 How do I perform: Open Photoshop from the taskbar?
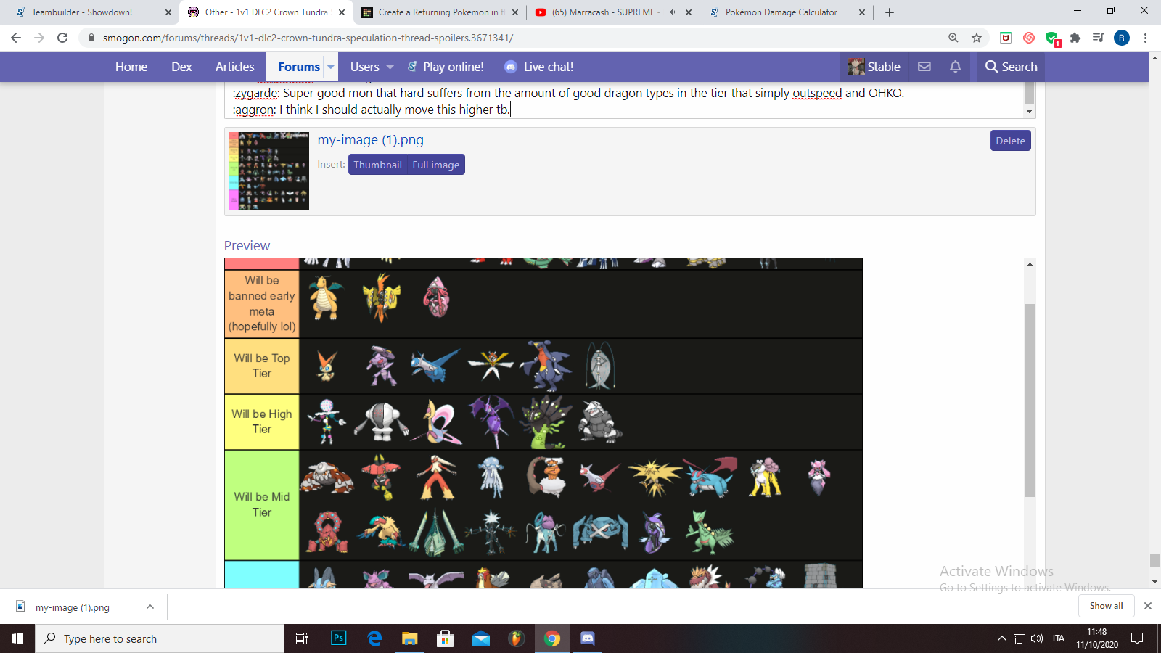coord(339,638)
